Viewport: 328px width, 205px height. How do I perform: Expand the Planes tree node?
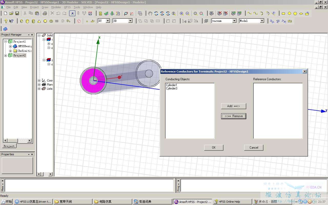point(39,85)
